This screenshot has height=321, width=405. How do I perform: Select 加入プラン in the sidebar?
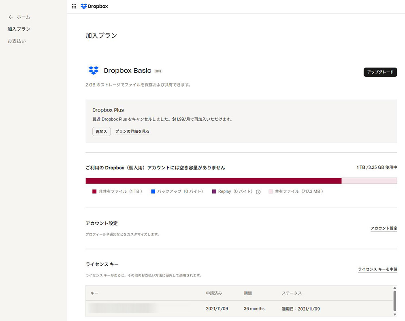[x=19, y=29]
